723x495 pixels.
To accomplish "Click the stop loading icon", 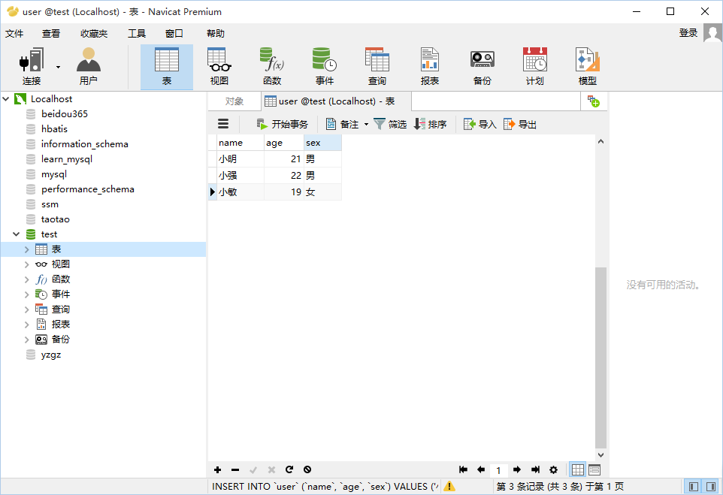I will 307,469.
